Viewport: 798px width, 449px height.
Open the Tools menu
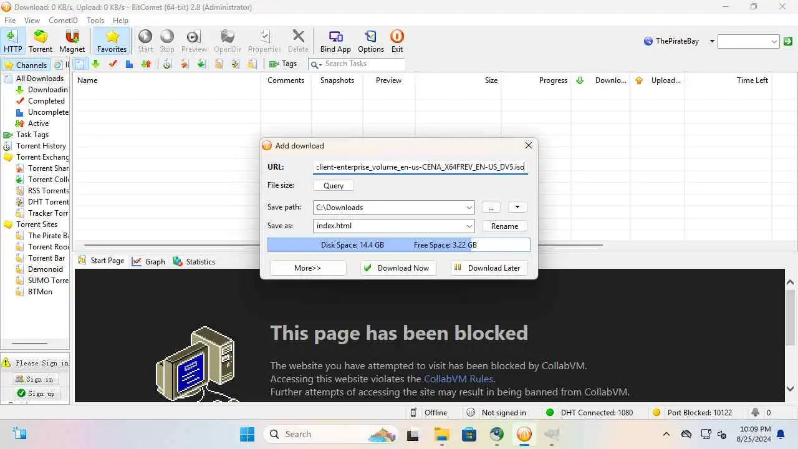(95, 20)
